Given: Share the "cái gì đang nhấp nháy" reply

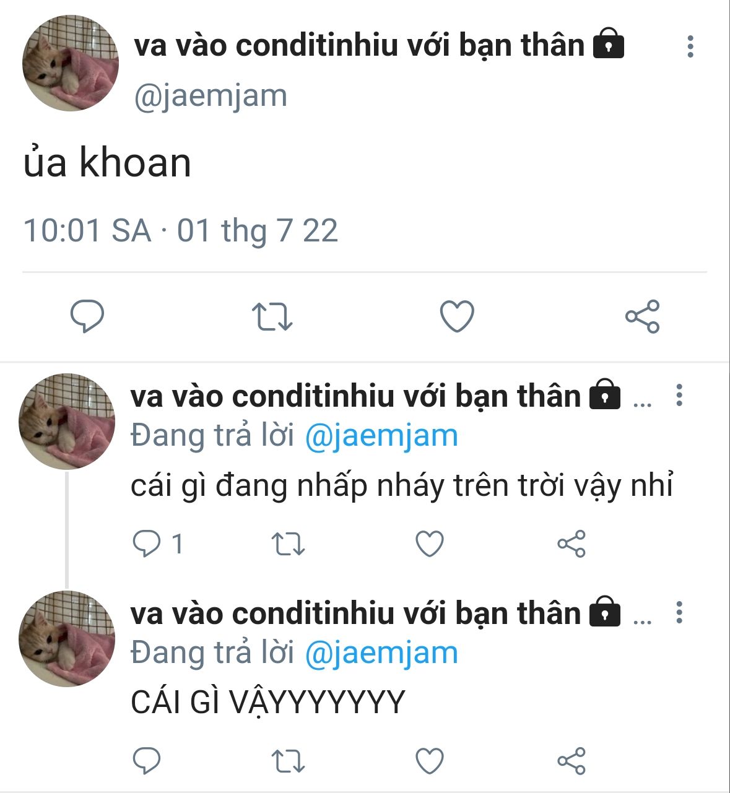Looking at the screenshot, I should (571, 544).
